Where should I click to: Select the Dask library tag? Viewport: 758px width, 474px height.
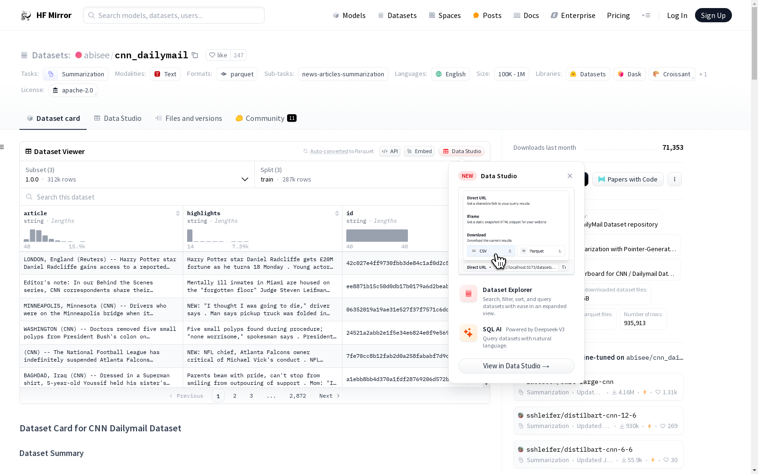click(629, 74)
